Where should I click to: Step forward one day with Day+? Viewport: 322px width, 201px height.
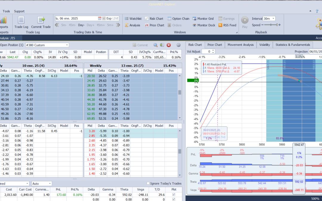click(x=90, y=25)
